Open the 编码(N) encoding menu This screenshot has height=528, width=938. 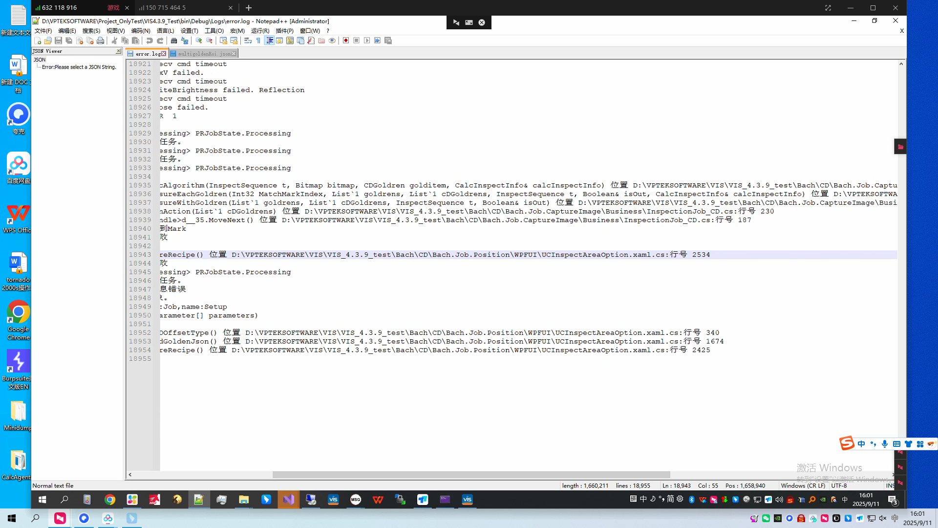click(x=141, y=31)
